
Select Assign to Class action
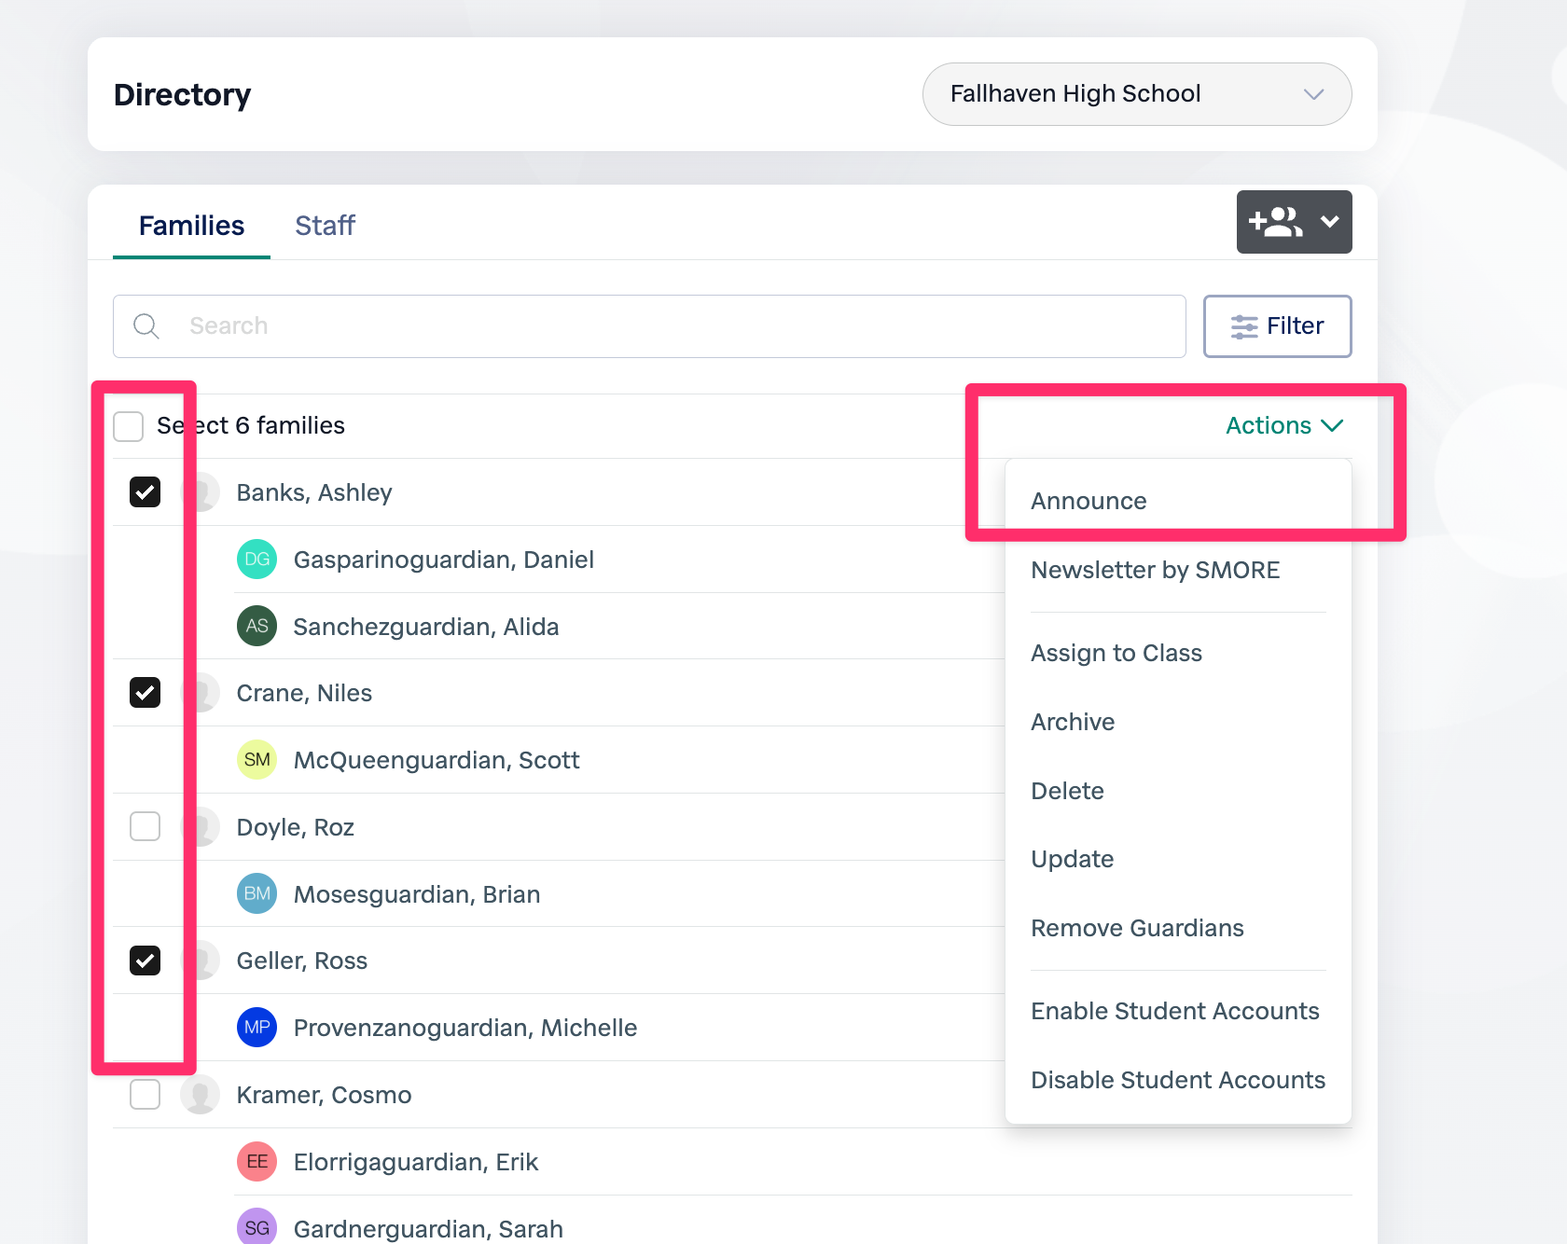click(1116, 654)
